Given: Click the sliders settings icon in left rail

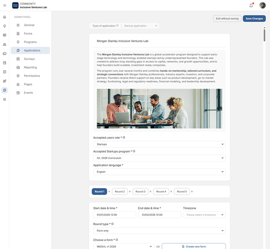Looking at the screenshot, I should click(x=4, y=99).
